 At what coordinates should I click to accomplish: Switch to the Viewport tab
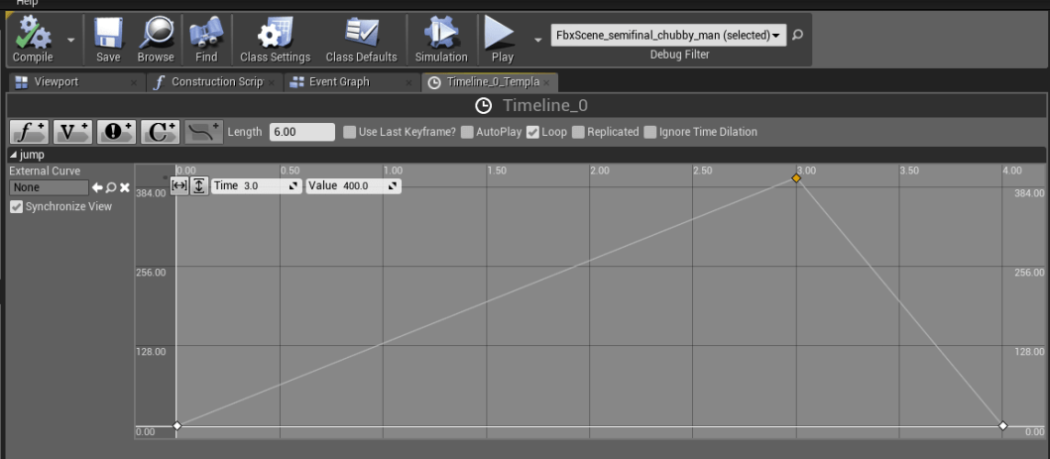click(57, 81)
